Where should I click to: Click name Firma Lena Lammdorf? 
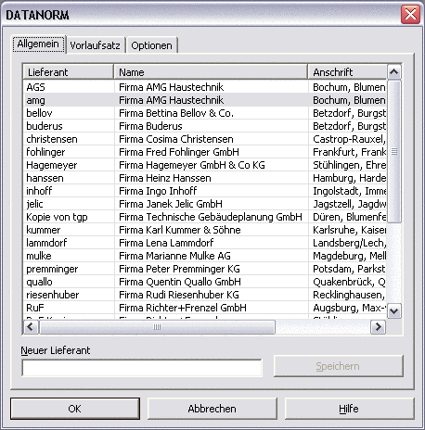pos(166,243)
